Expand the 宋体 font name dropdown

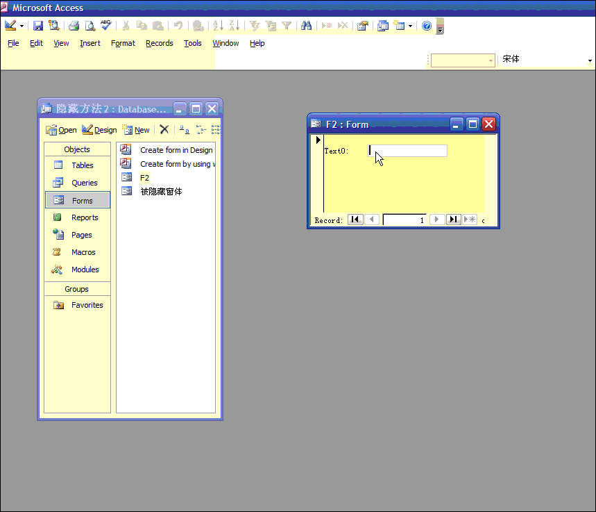(x=590, y=60)
